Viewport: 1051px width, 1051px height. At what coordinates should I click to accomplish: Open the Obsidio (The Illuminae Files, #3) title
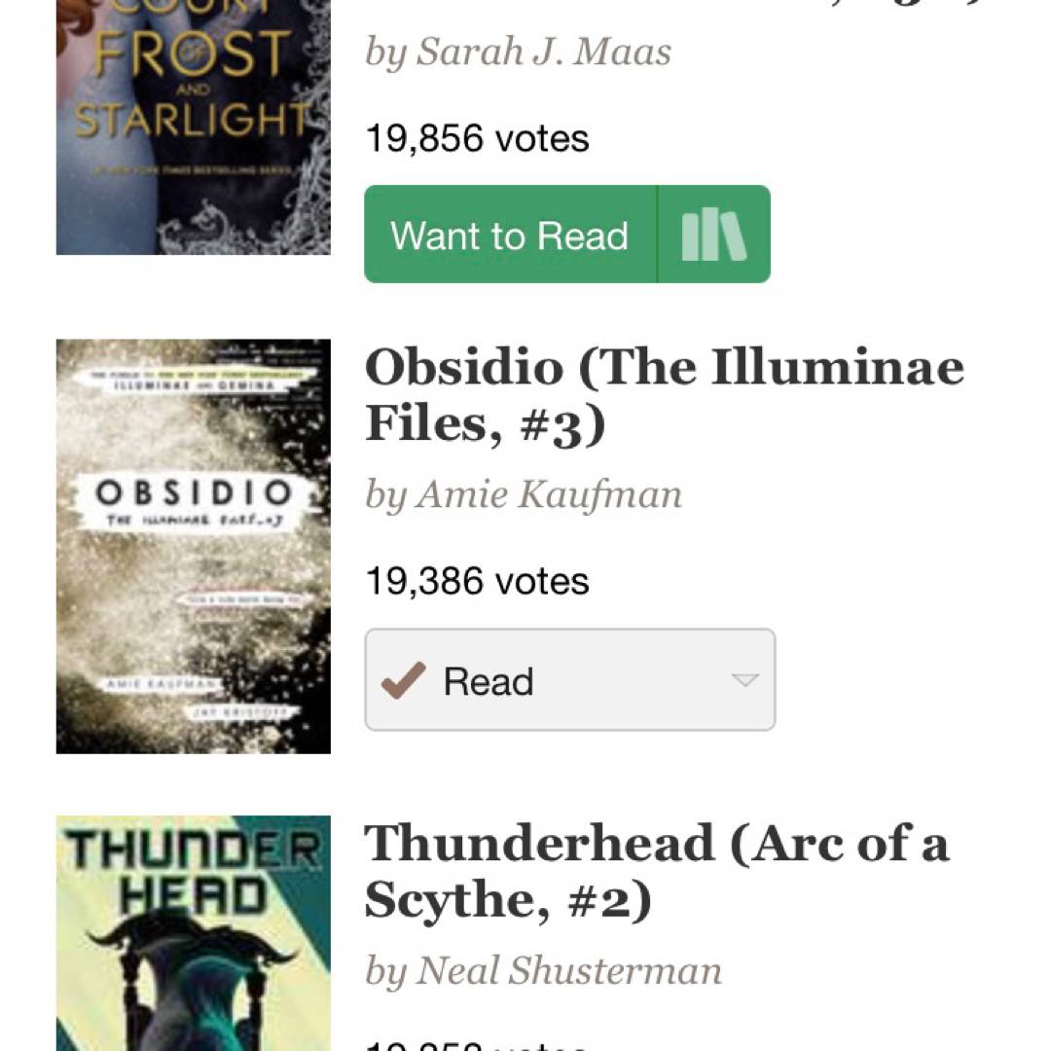pyautogui.click(x=664, y=395)
